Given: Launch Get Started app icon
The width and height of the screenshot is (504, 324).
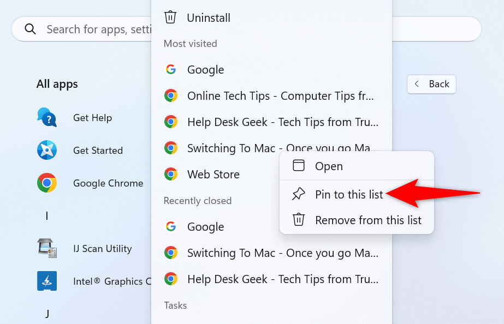Looking at the screenshot, I should tap(47, 150).
